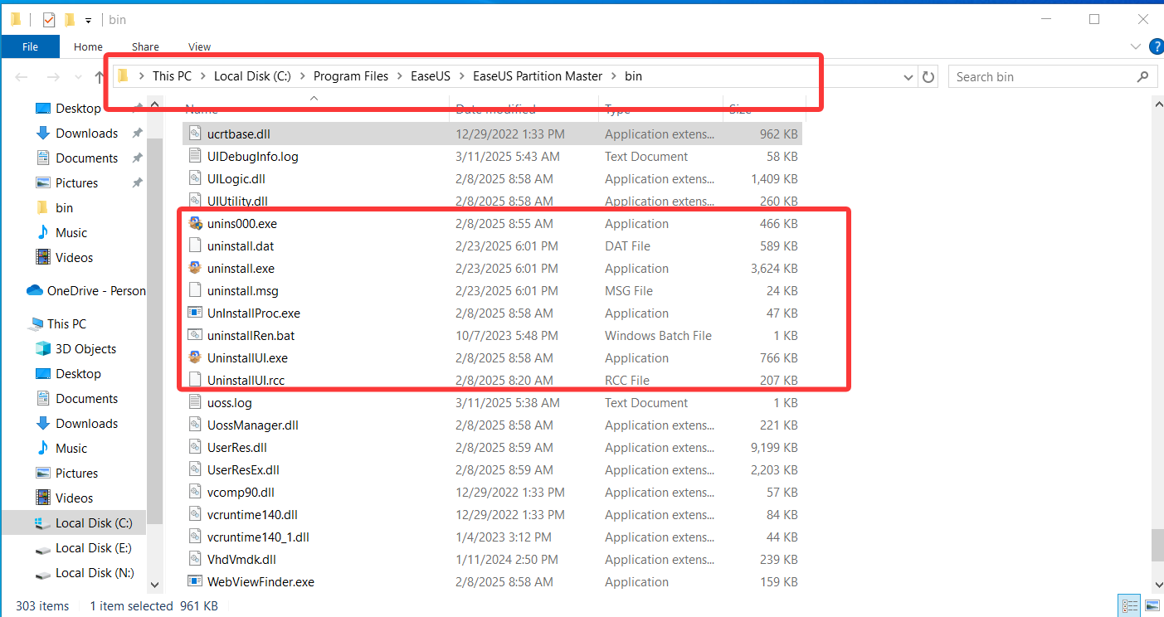The width and height of the screenshot is (1164, 617).
Task: Switch to Details view in status bar
Action: [x=1129, y=606]
